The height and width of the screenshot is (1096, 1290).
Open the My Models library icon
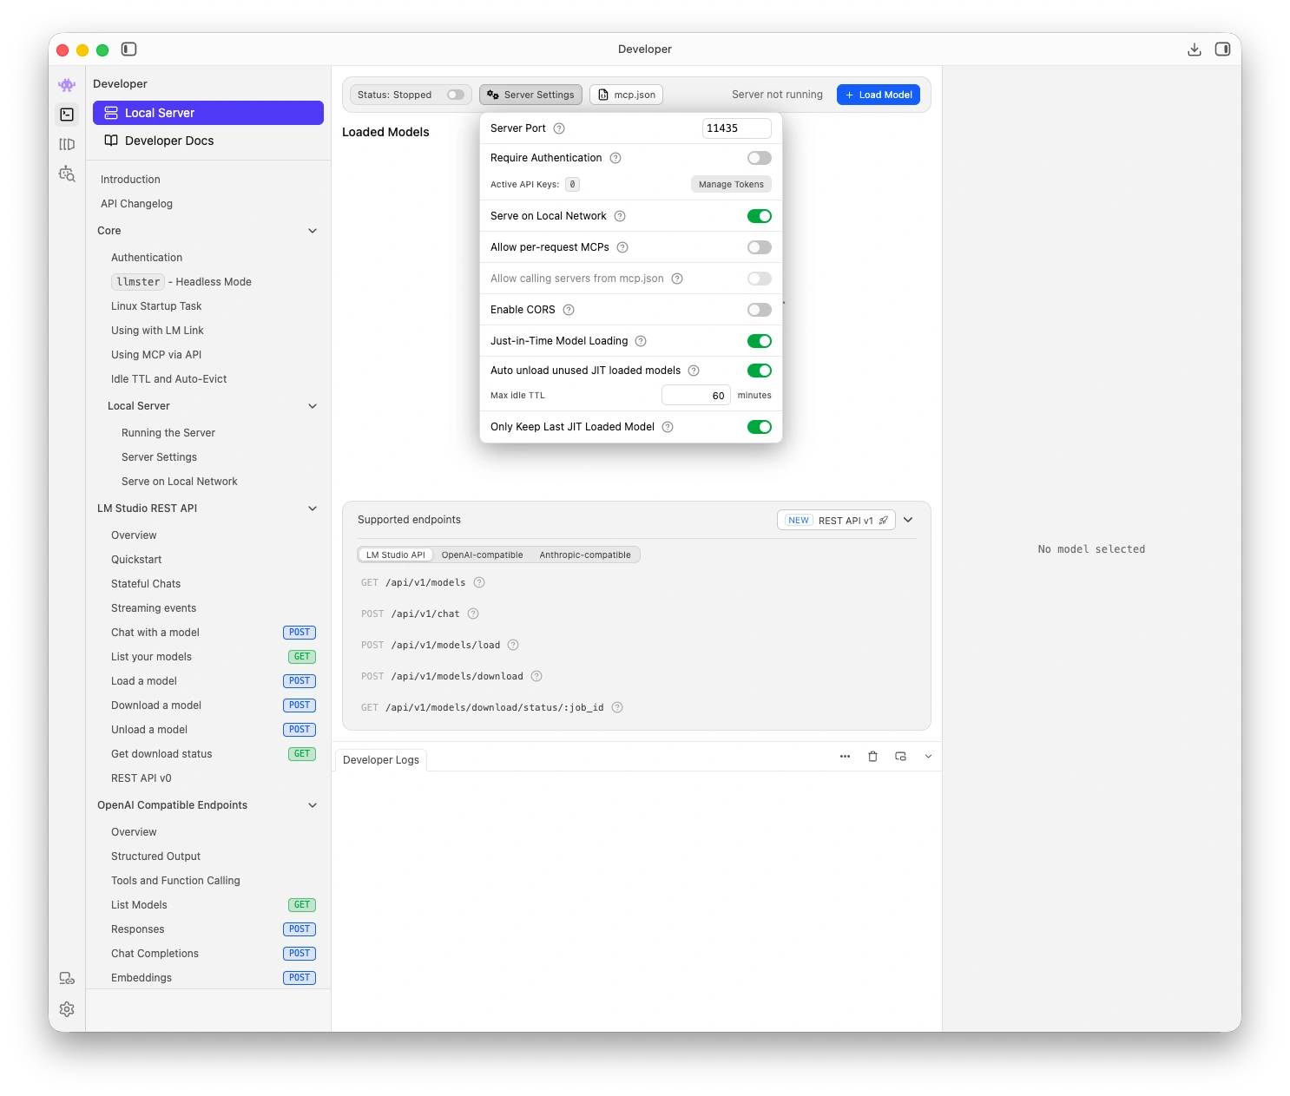67,144
